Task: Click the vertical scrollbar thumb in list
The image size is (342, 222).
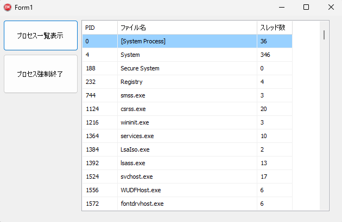Action: point(324,35)
